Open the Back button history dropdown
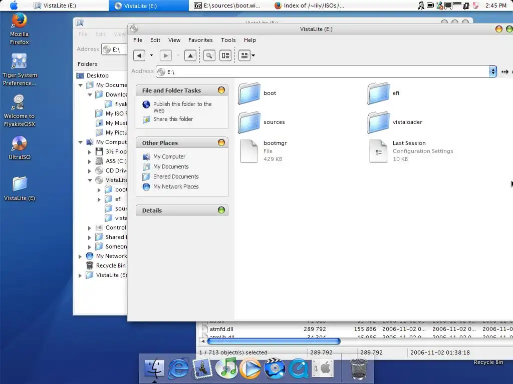The width and height of the screenshot is (513, 384). 151,55
